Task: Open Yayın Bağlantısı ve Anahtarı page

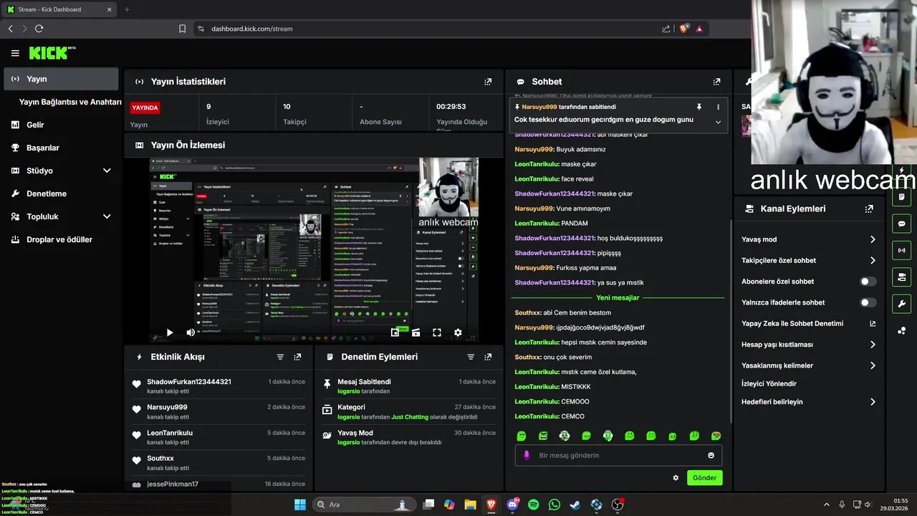Action: pyautogui.click(x=70, y=102)
